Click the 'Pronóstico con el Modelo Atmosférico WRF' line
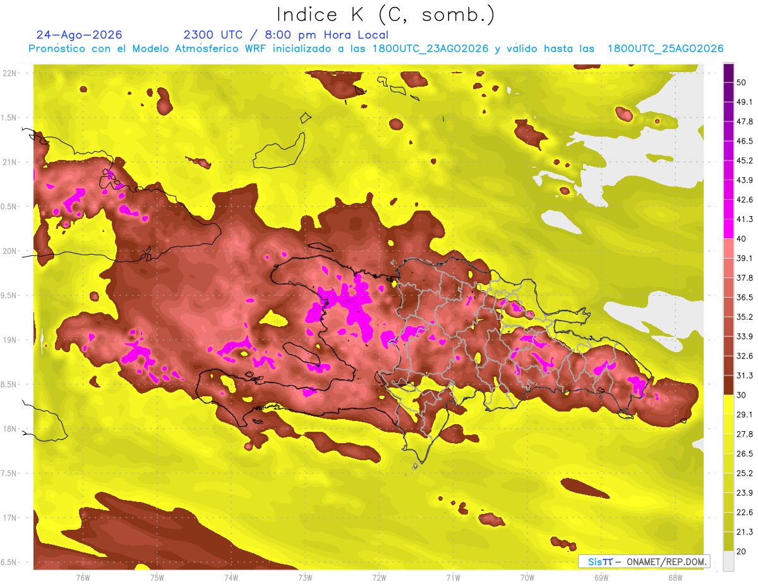758x586 pixels. [x=375, y=49]
